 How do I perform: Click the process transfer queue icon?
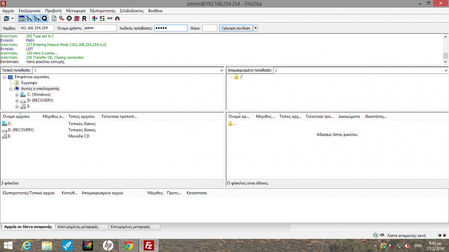pyautogui.click(x=61, y=18)
